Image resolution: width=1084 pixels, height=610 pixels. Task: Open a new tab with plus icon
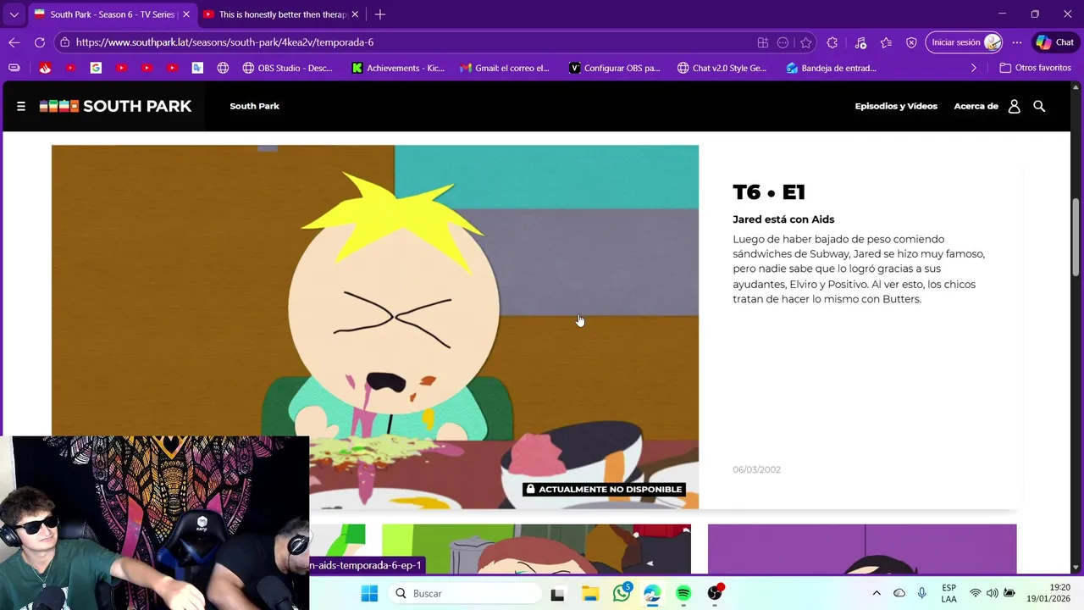(x=380, y=14)
